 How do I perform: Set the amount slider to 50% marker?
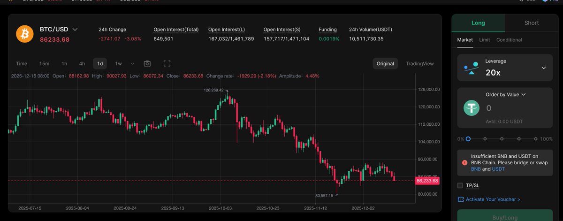[x=502, y=139]
